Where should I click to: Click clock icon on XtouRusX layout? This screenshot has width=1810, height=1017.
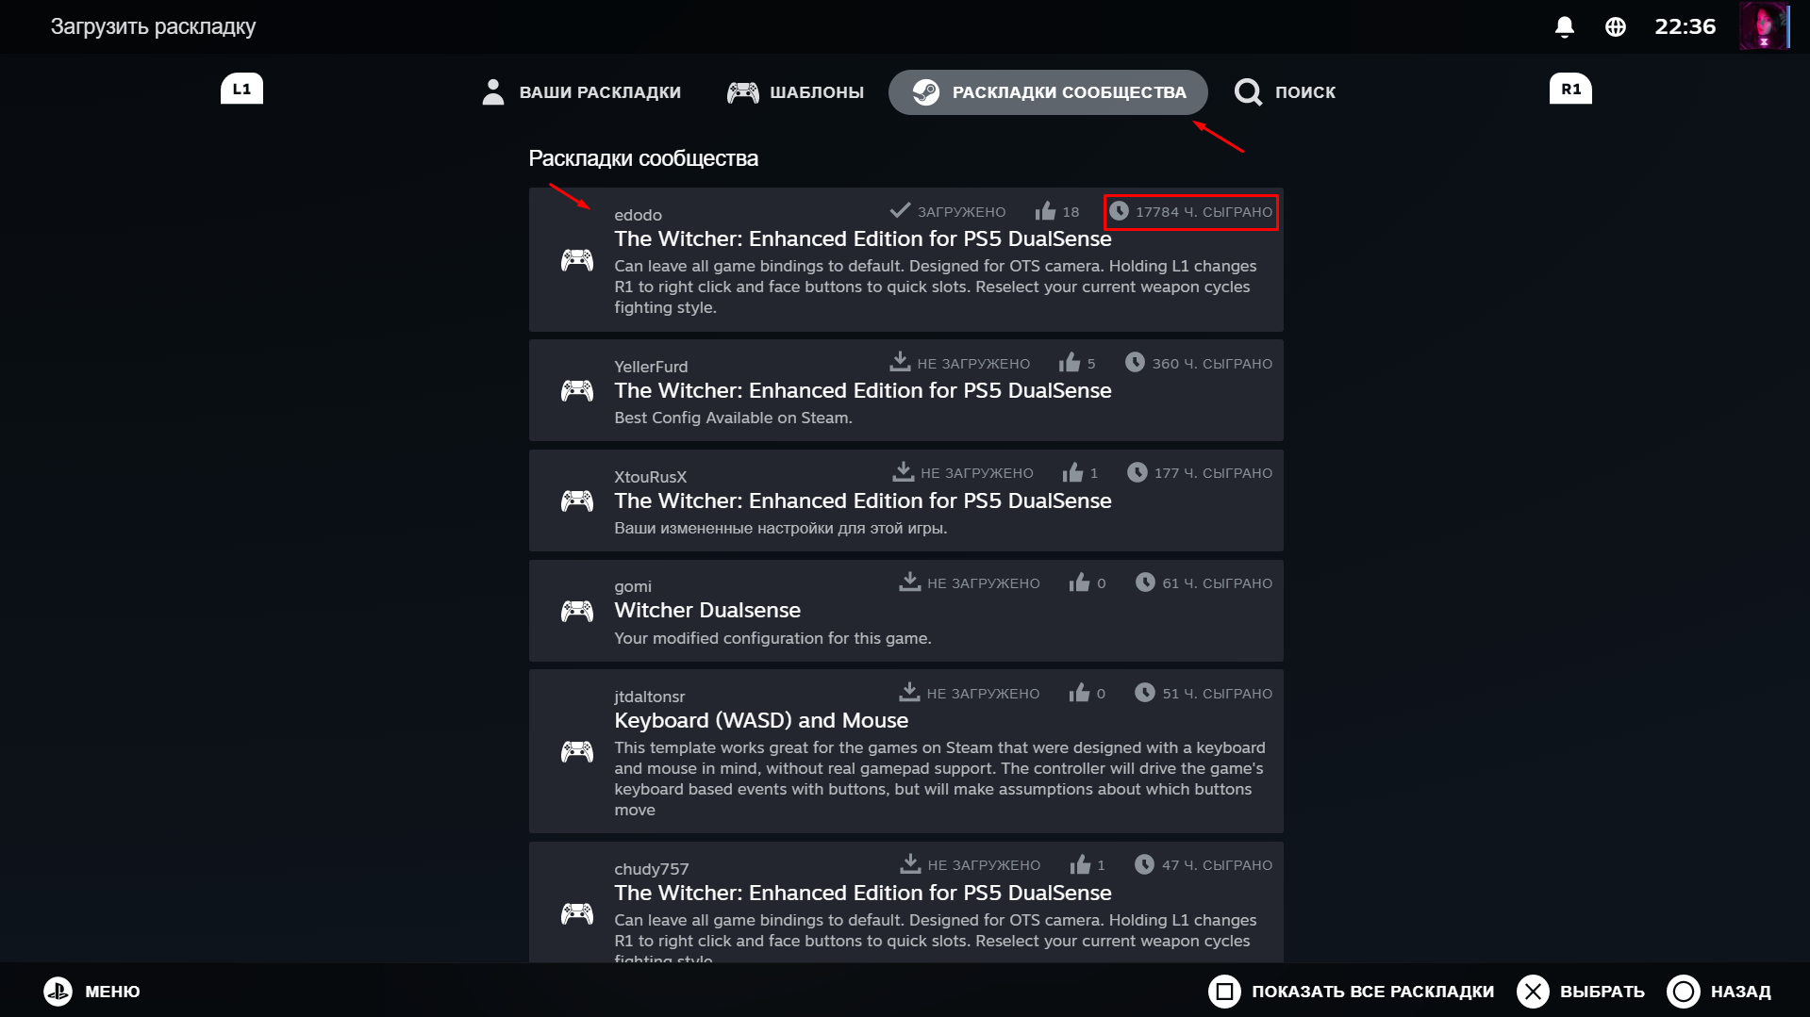point(1137,471)
